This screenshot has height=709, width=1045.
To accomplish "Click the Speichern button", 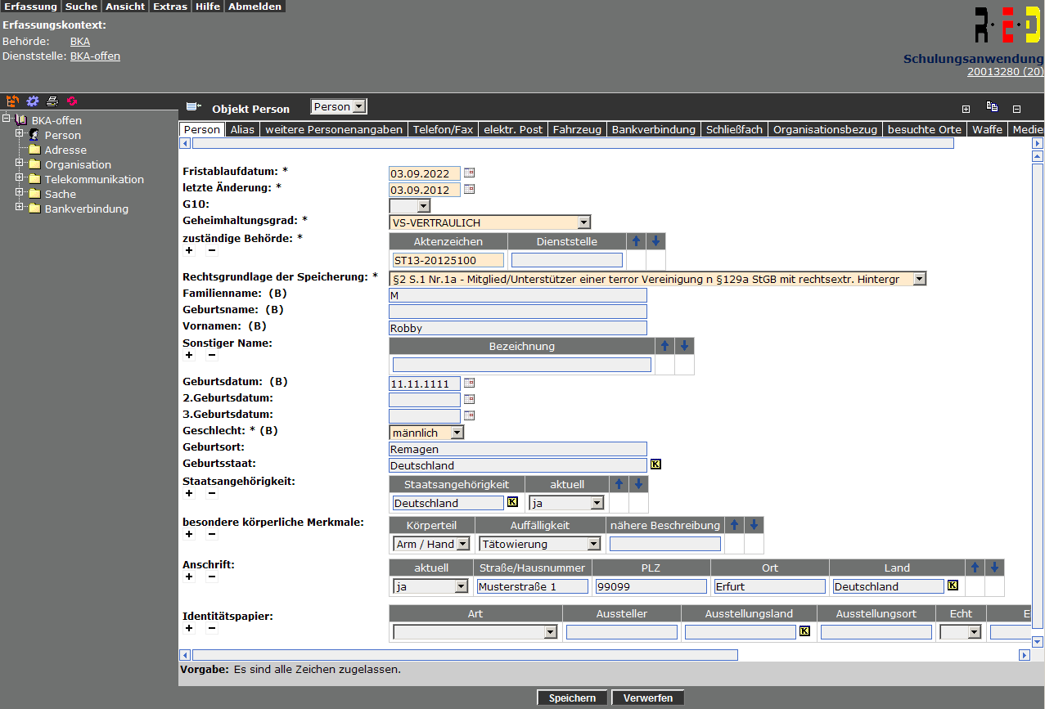I will coord(572,698).
